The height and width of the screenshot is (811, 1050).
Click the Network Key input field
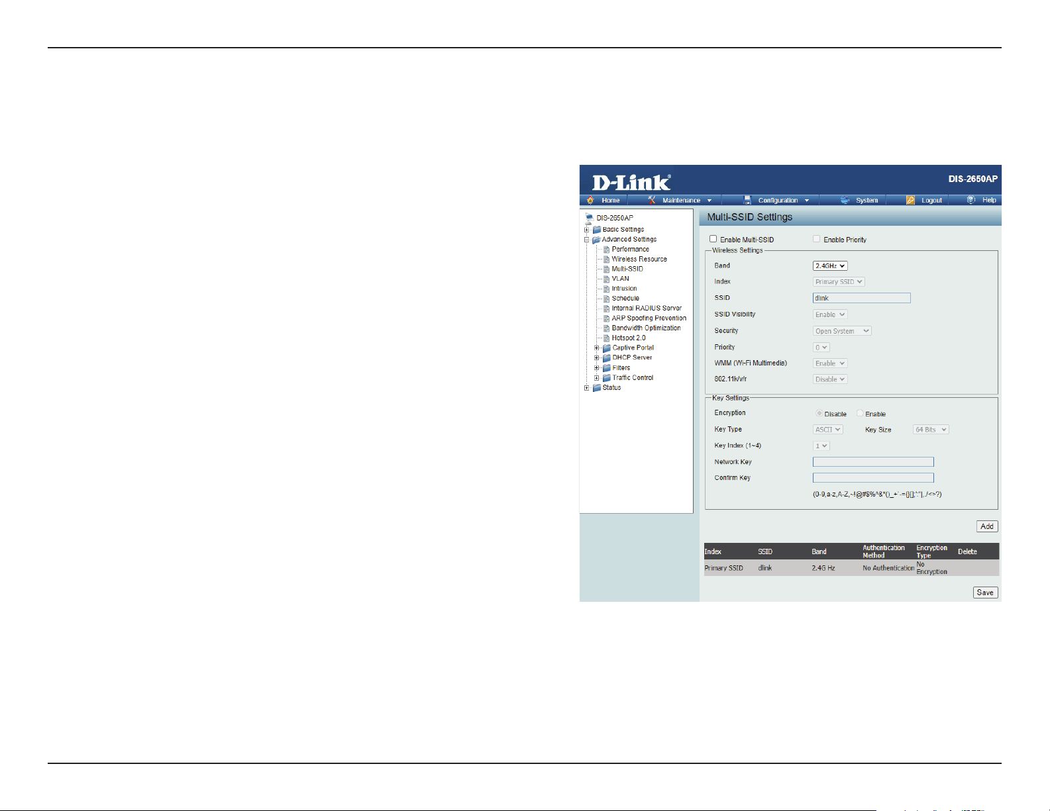[873, 462]
